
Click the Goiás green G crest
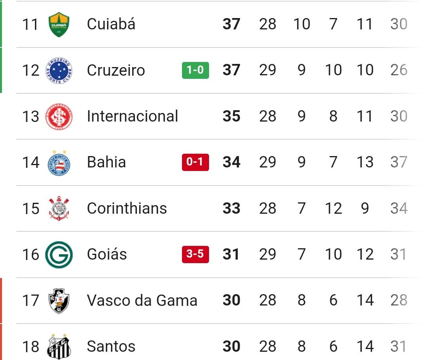coord(59,255)
